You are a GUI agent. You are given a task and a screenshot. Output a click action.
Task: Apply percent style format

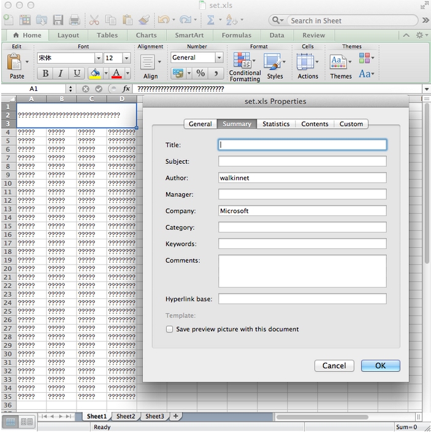[200, 73]
